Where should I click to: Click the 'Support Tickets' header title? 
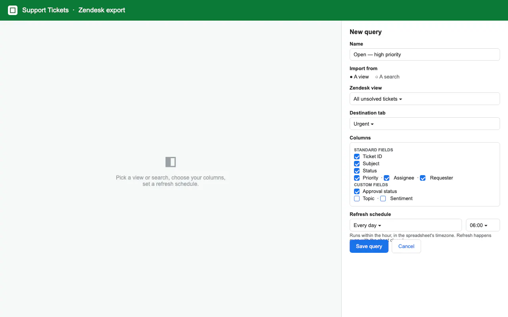coord(45,10)
